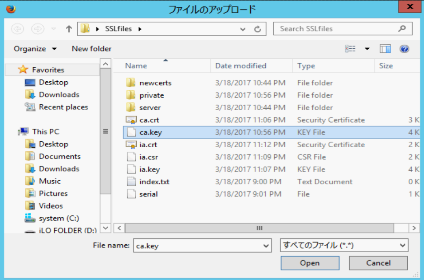424x280 pixels.
Task: Show the preview pane
Action: 385,49
